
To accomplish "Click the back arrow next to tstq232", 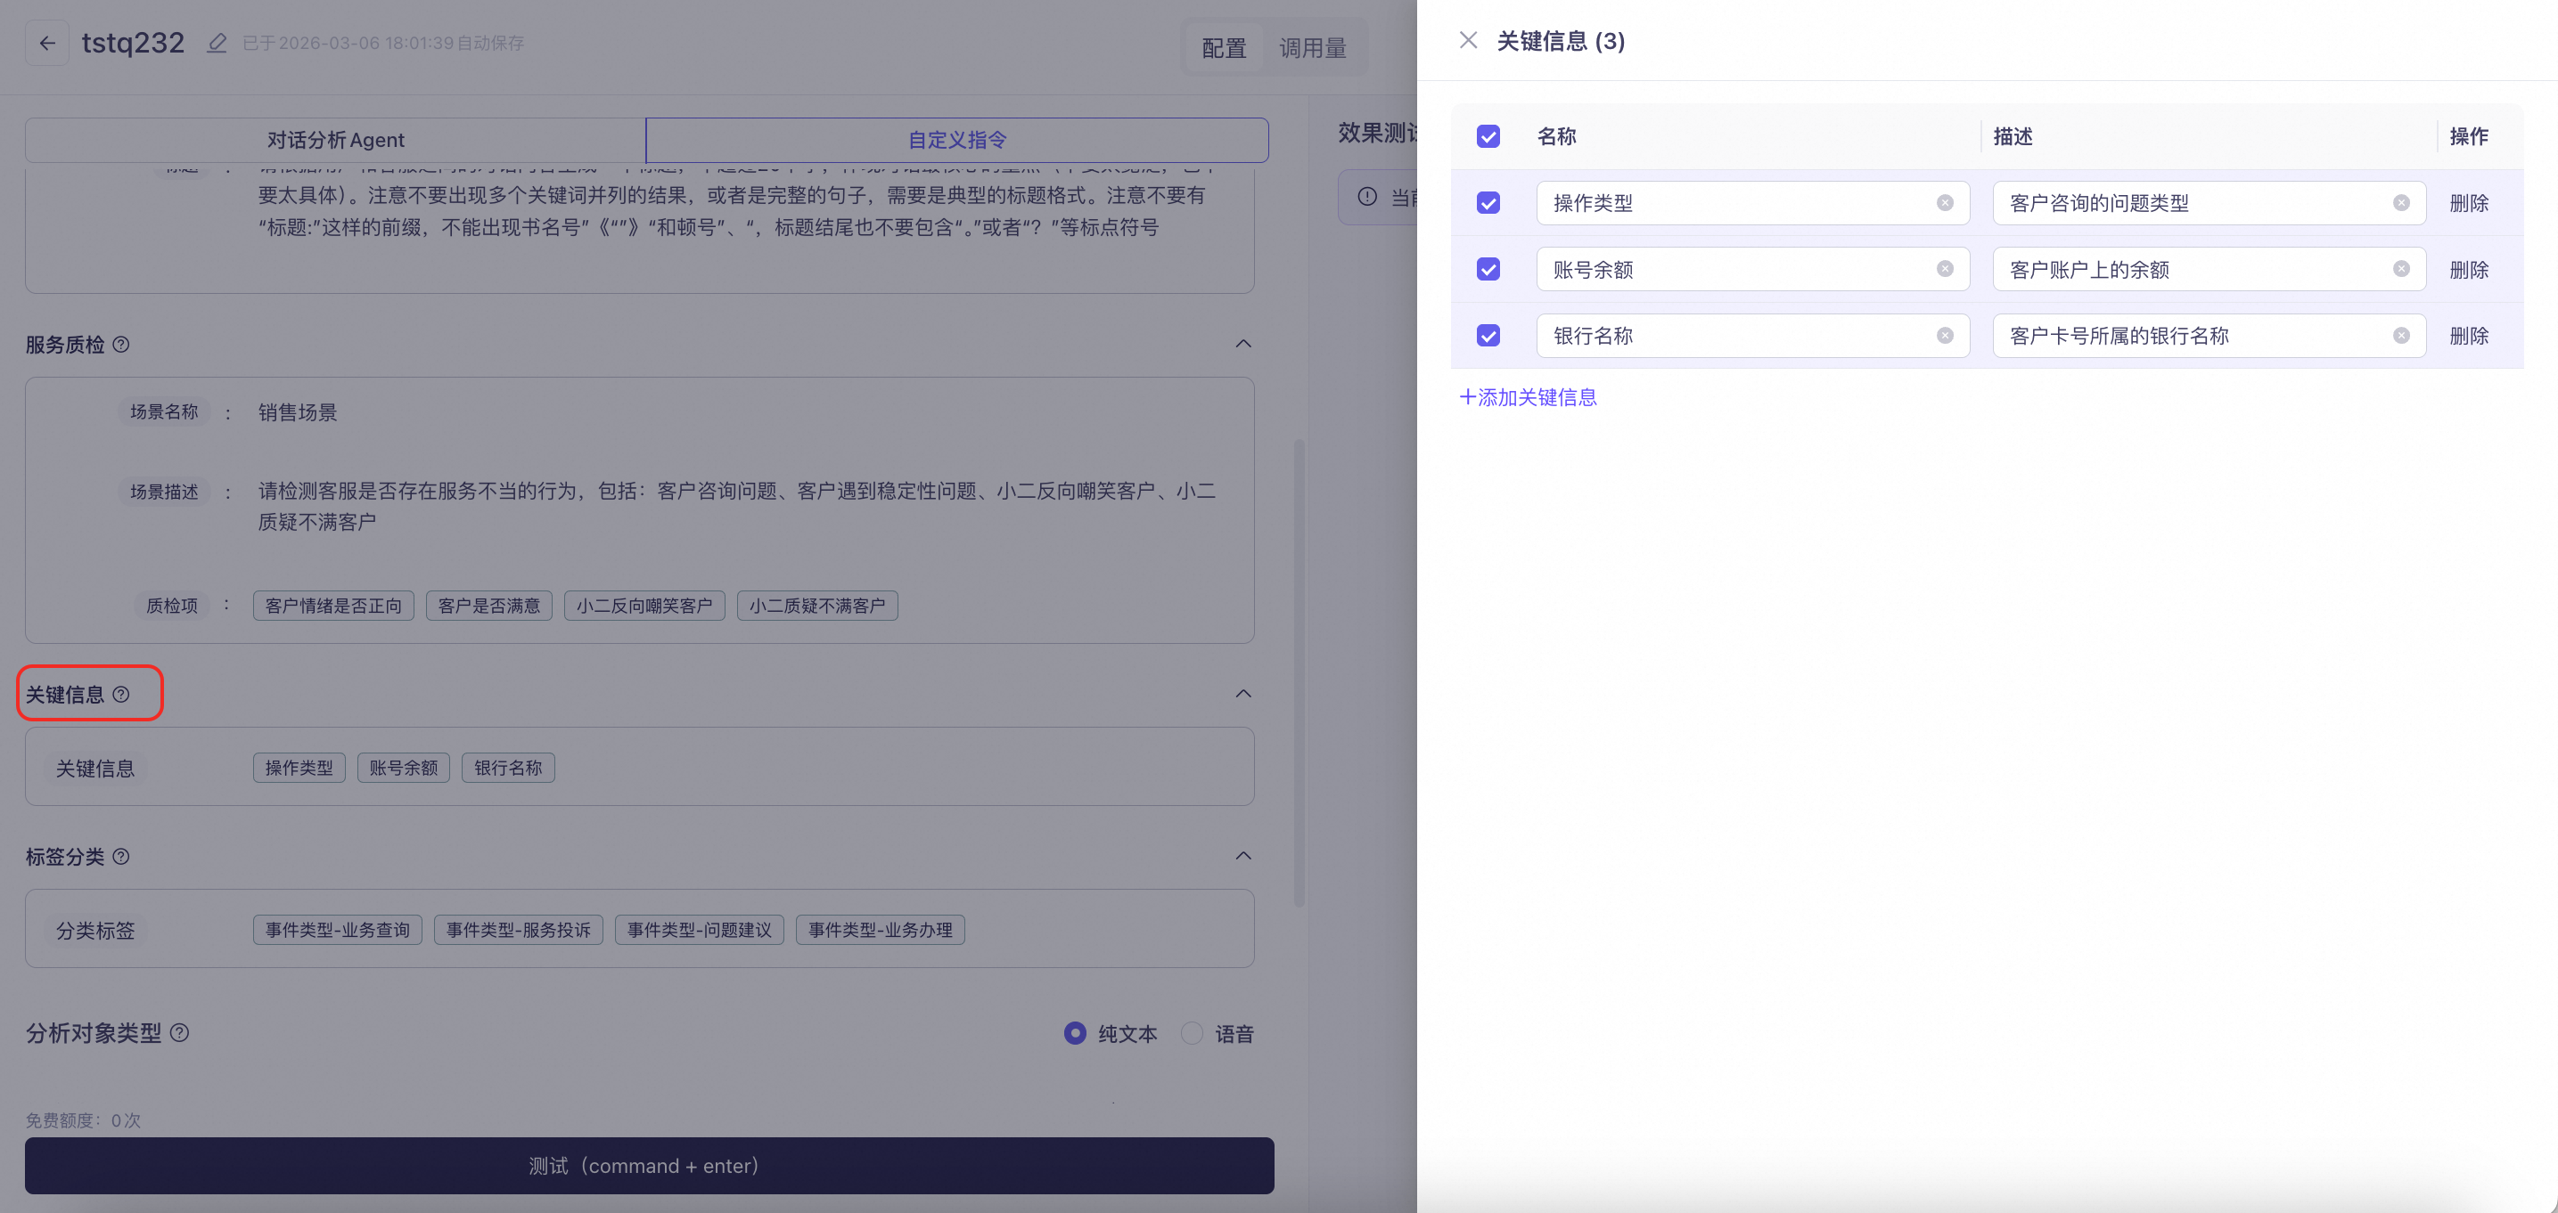I will pos(46,43).
